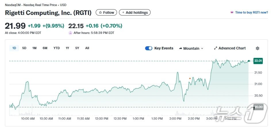Select the YTD time range
The height and width of the screenshot is (127, 271).
pyautogui.click(x=57, y=48)
